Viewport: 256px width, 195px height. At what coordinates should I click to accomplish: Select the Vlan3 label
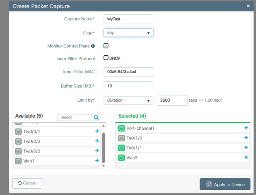click(132, 158)
